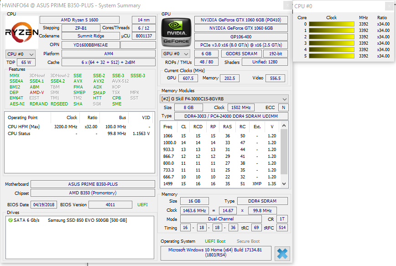
Task: Click Core 3 clock bar
Action: [332, 43]
